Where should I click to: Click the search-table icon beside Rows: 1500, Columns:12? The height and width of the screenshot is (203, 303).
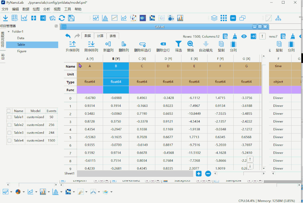[225, 36]
